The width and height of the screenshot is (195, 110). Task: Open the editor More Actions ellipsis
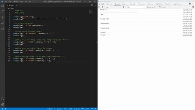(95, 5)
